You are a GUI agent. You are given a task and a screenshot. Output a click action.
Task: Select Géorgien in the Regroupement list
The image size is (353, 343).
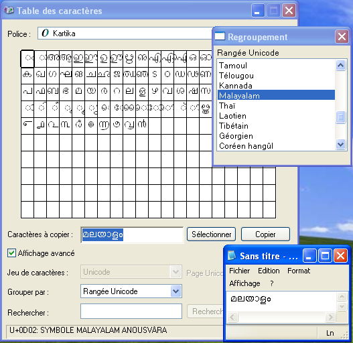[276, 136]
